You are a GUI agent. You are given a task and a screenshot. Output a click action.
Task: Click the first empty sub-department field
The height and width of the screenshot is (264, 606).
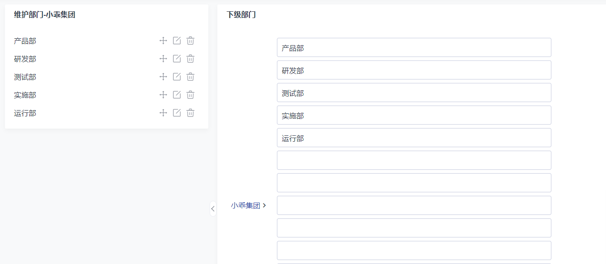click(413, 160)
